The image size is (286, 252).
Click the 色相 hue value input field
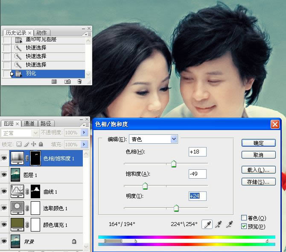(198, 152)
